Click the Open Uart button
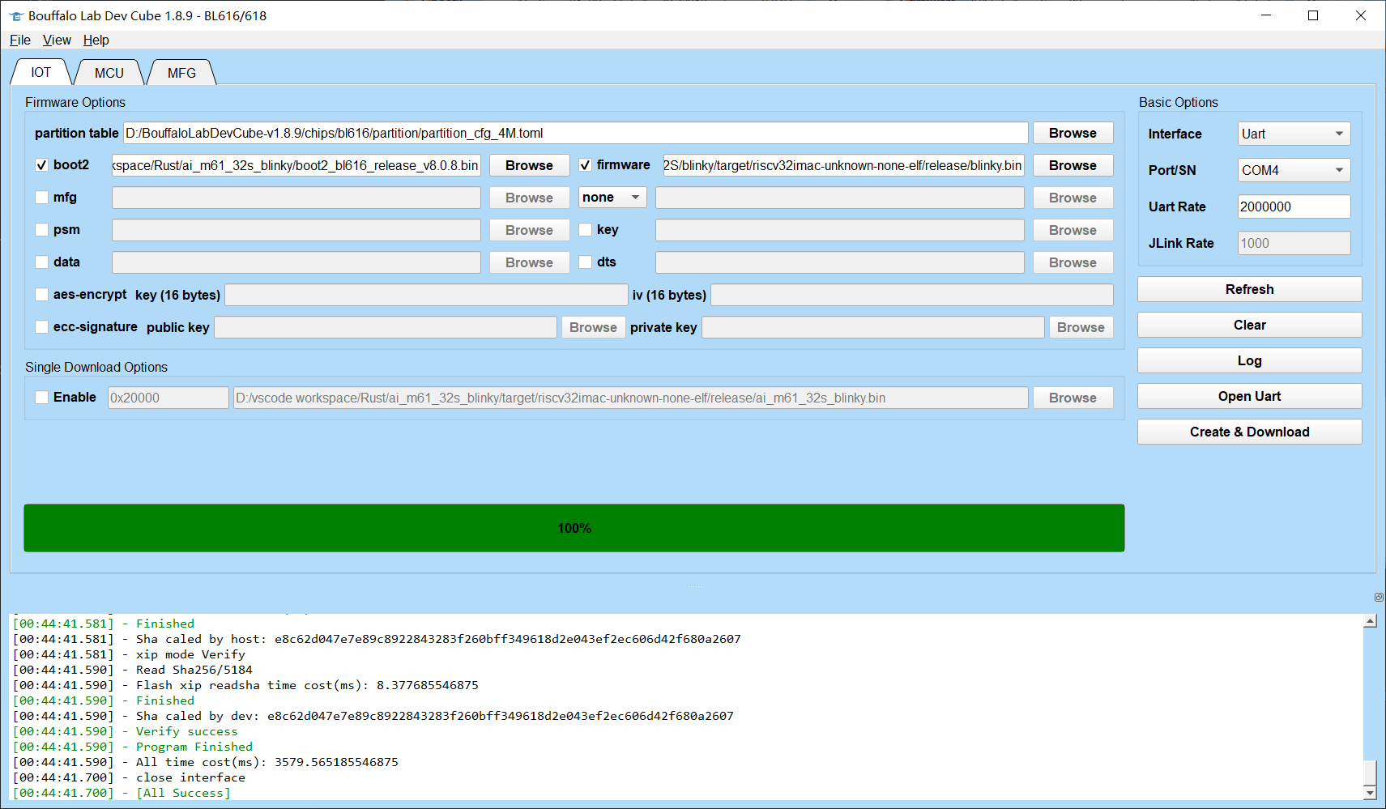Viewport: 1386px width, 809px height. point(1249,397)
